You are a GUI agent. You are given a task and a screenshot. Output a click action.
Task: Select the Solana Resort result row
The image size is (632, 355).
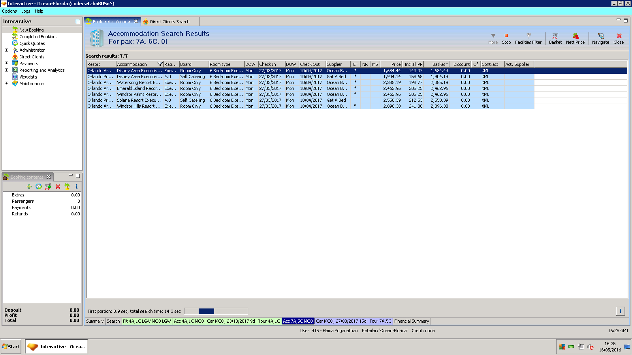point(138,100)
